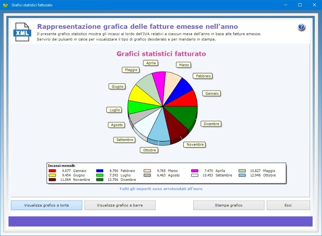Click the peach Marzo legend swatch
The height and width of the screenshot is (236, 322).
click(x=147, y=171)
